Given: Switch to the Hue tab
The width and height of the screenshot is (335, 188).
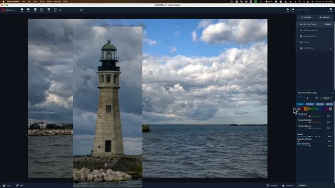Looking at the screenshot, I should click(x=310, y=104).
